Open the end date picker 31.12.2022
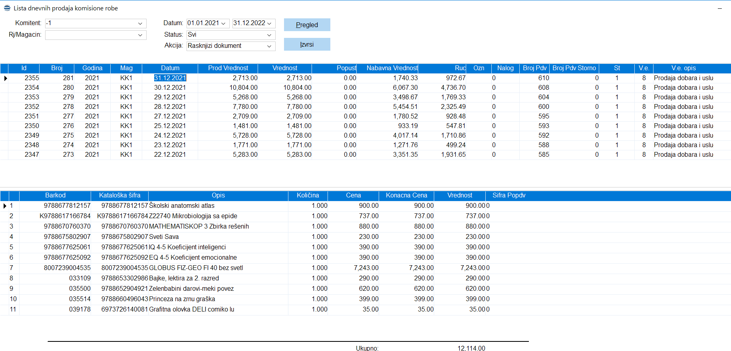Image resolution: width=731 pixels, height=351 pixels. 269,24
